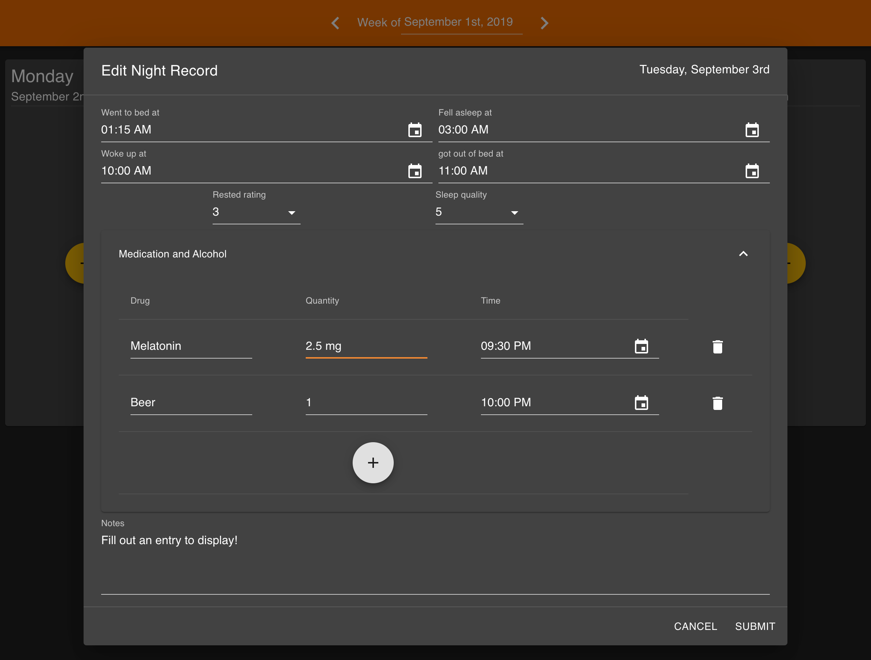Submit the night record
The width and height of the screenshot is (871, 660).
[x=755, y=626]
